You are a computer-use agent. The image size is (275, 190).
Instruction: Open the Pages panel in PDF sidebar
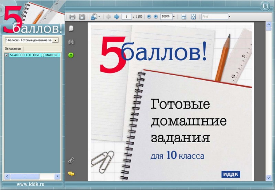(71, 28)
